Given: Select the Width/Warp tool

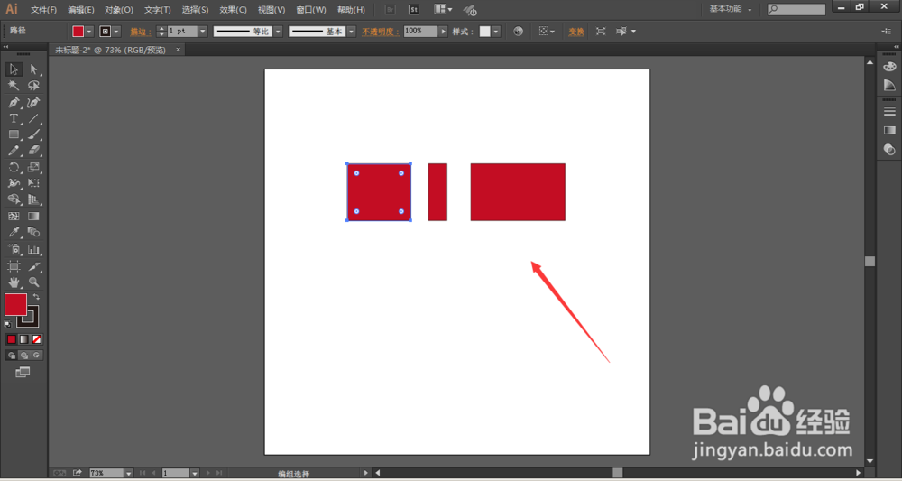Looking at the screenshot, I should pyautogui.click(x=14, y=183).
